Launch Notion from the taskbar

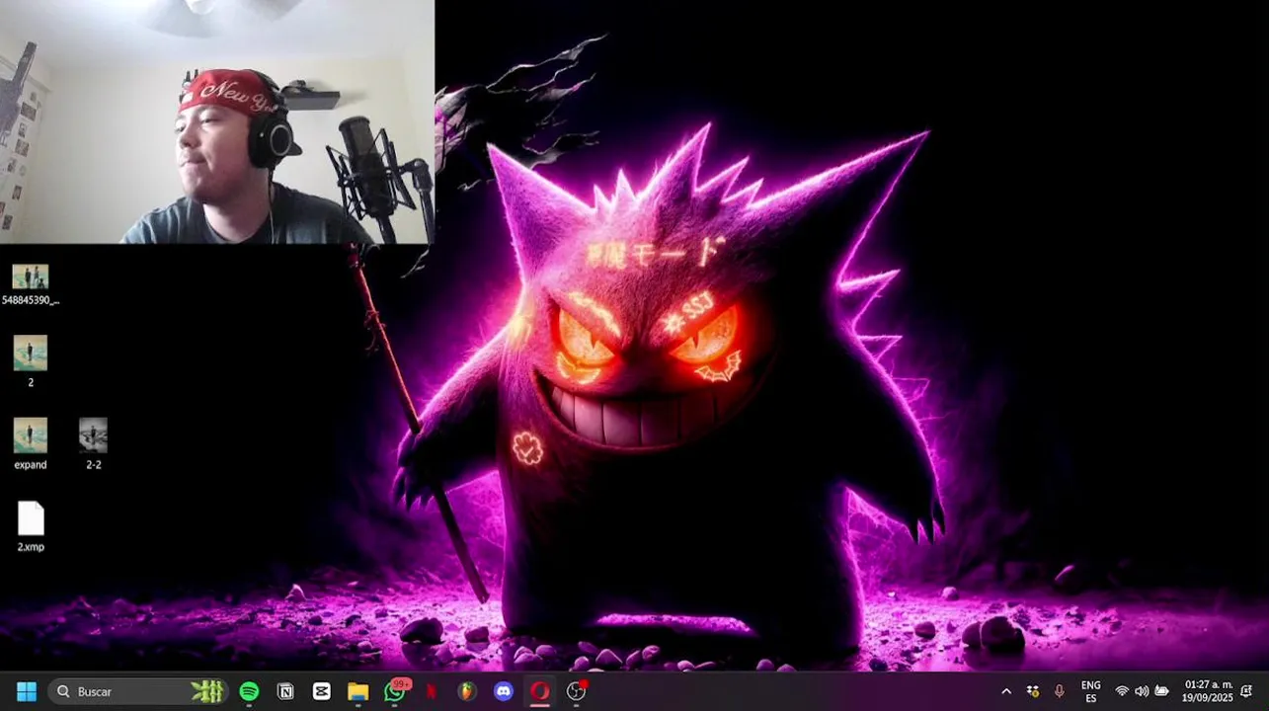click(x=285, y=691)
